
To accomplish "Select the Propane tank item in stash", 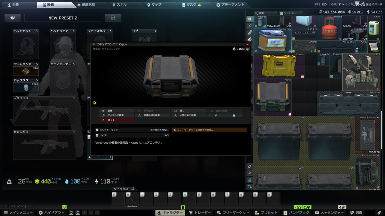I will pyautogui.click(x=329, y=28).
